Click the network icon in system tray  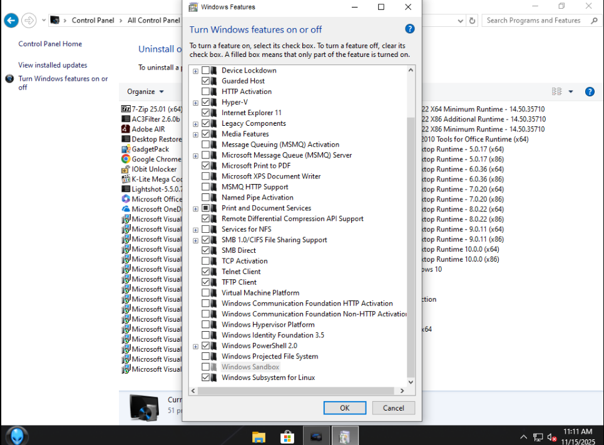tap(538, 437)
